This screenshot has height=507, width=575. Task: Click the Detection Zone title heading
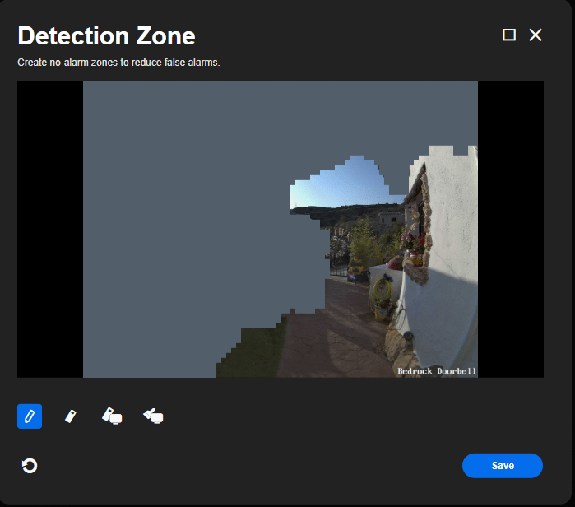pyautogui.click(x=106, y=36)
